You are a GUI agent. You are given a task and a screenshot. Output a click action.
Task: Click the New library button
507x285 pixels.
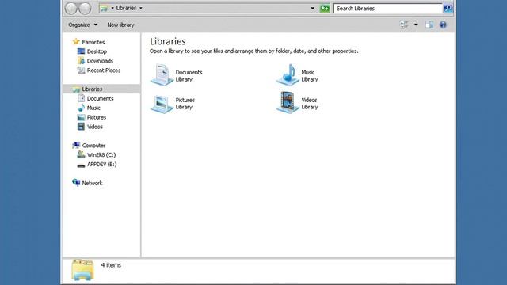120,25
